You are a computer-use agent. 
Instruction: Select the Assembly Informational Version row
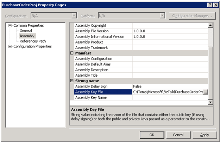click(103, 37)
